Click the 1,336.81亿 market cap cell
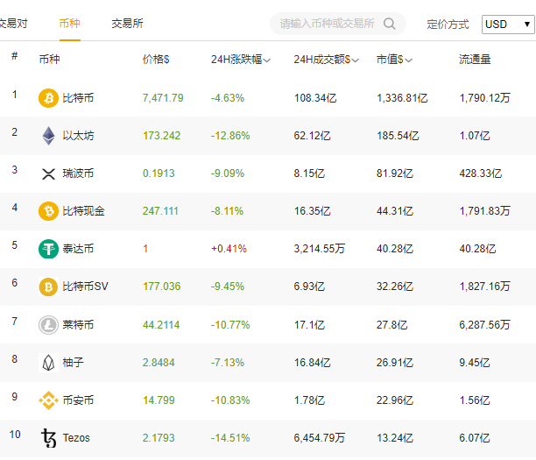The width and height of the screenshot is (536, 460). click(402, 98)
